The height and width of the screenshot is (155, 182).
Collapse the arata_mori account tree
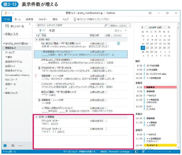pyautogui.click(x=4, y=43)
